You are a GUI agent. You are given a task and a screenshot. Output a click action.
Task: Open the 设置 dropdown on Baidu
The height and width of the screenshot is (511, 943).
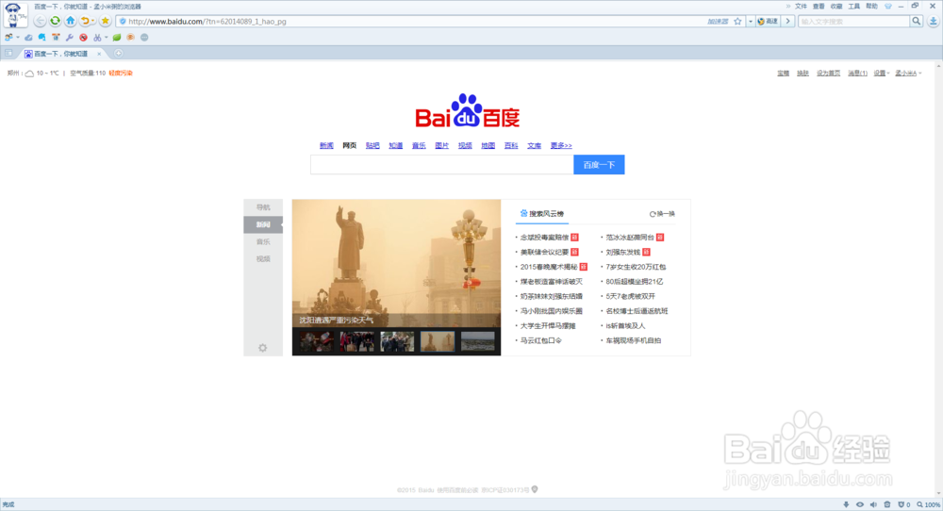tap(881, 74)
